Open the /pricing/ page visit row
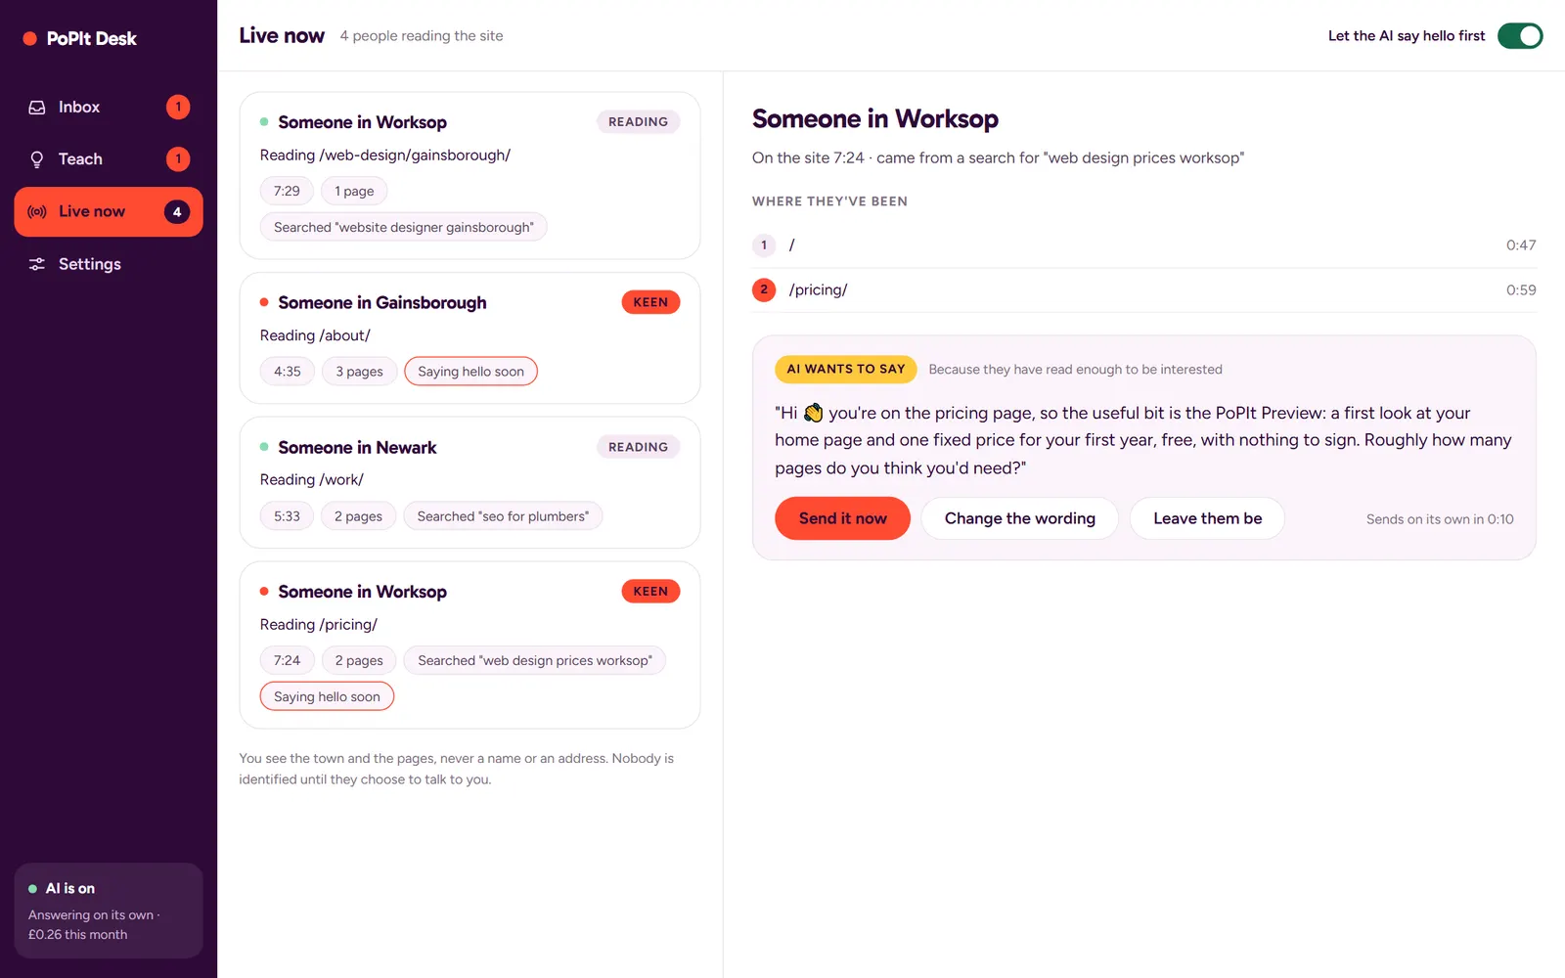This screenshot has height=978, width=1565. pos(1143,290)
